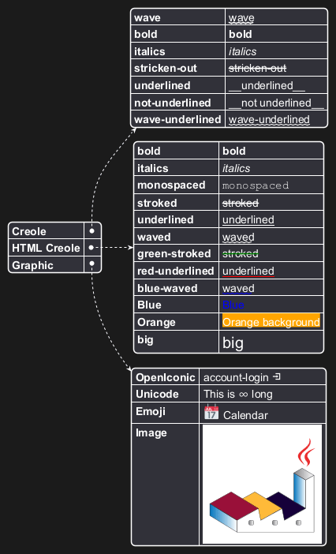Click the monospaced sample text

pos(256,185)
